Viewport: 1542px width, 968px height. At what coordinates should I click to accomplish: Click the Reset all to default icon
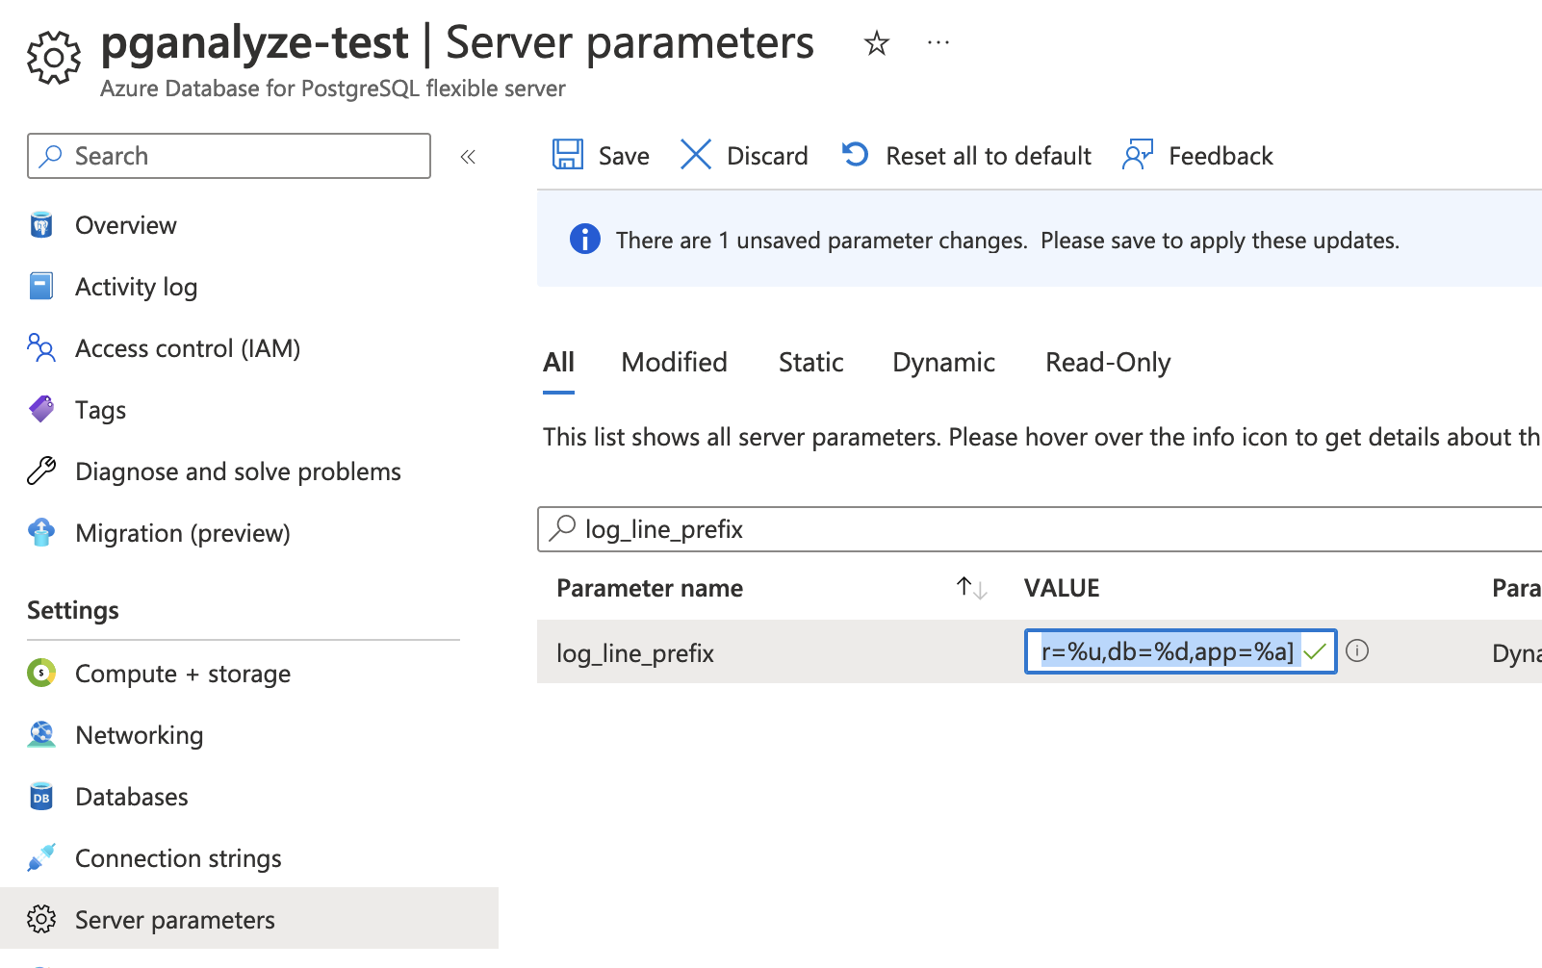coord(855,154)
